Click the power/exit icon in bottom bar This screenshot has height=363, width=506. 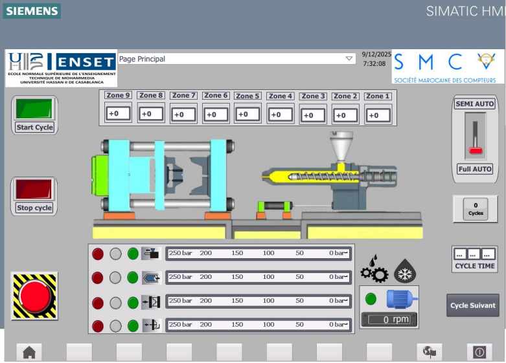[x=479, y=352]
